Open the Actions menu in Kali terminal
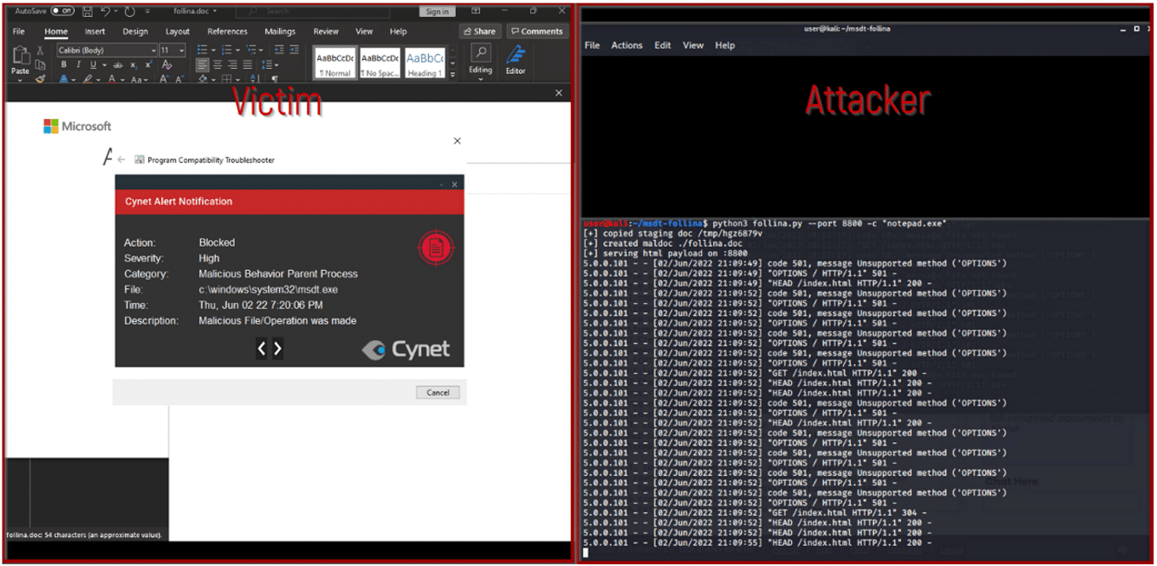Viewport: 1157px width, 566px height. (627, 45)
